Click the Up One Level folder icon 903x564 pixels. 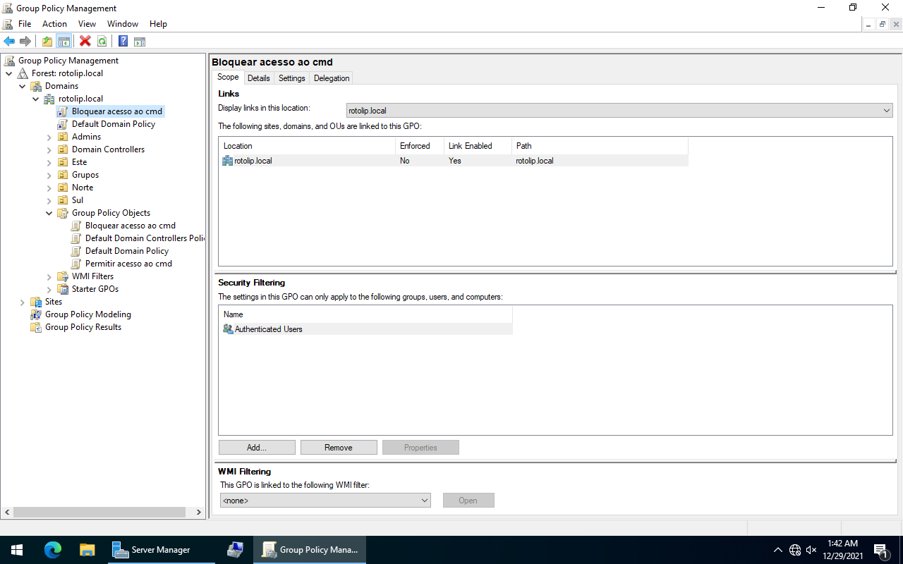(x=47, y=42)
